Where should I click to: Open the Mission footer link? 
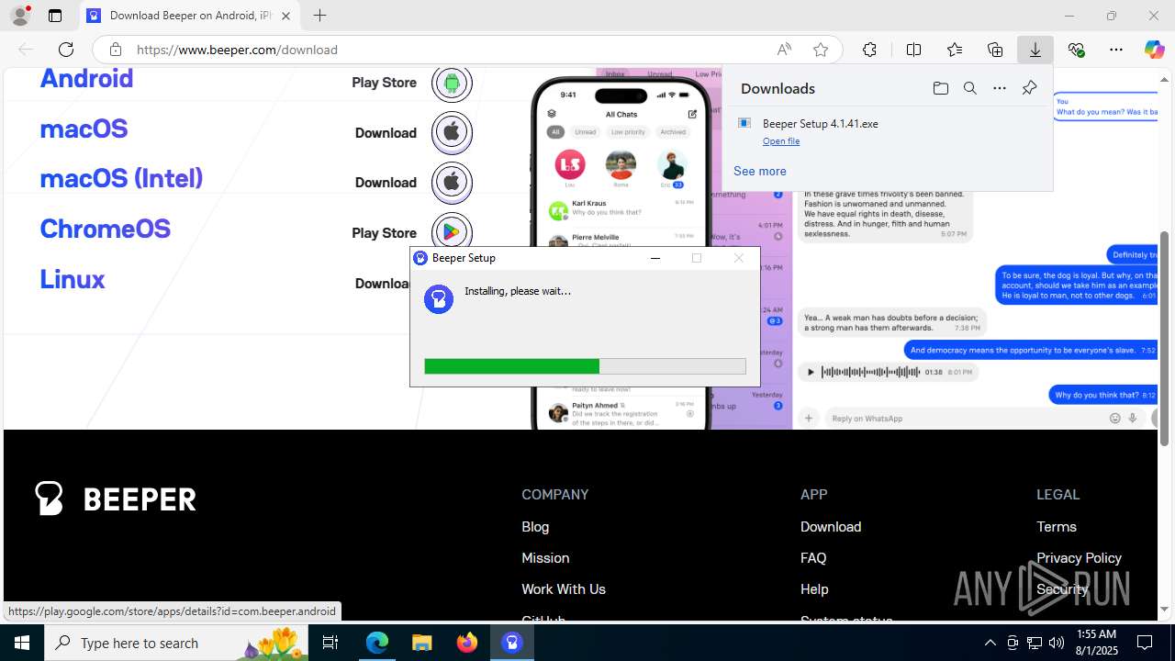click(545, 557)
